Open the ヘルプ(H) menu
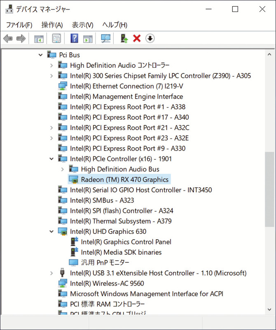This screenshot has height=330, width=276. [115, 25]
